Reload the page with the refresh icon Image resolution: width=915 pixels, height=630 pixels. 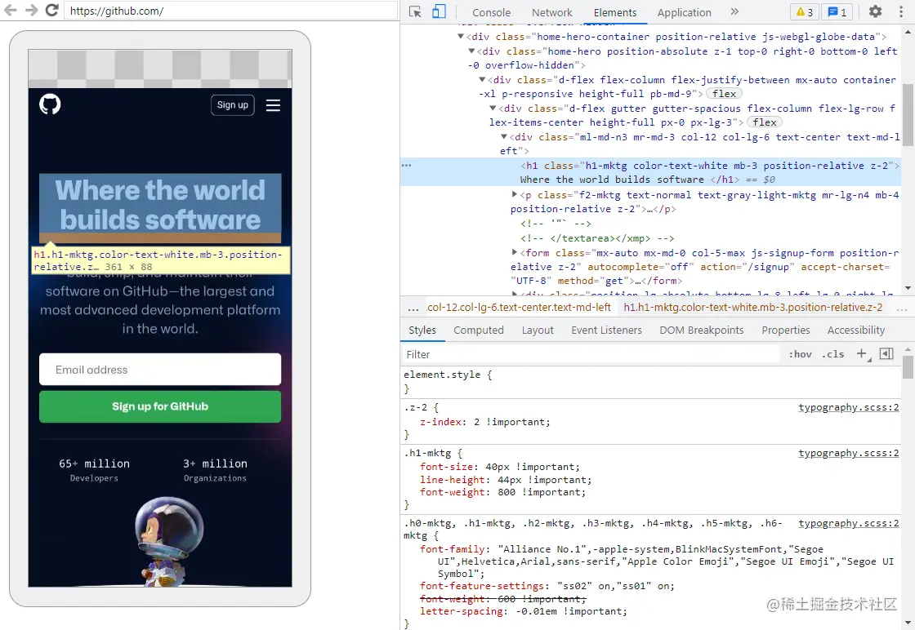[52, 10]
